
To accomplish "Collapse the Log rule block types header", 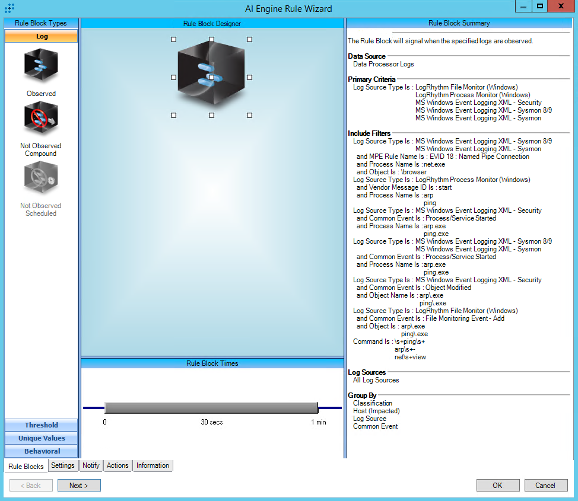I will 42,36.
